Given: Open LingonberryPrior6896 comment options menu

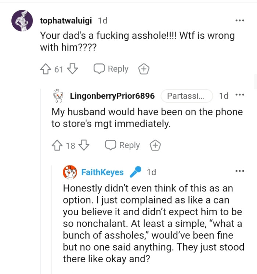Looking at the screenshot, I should [x=240, y=95].
